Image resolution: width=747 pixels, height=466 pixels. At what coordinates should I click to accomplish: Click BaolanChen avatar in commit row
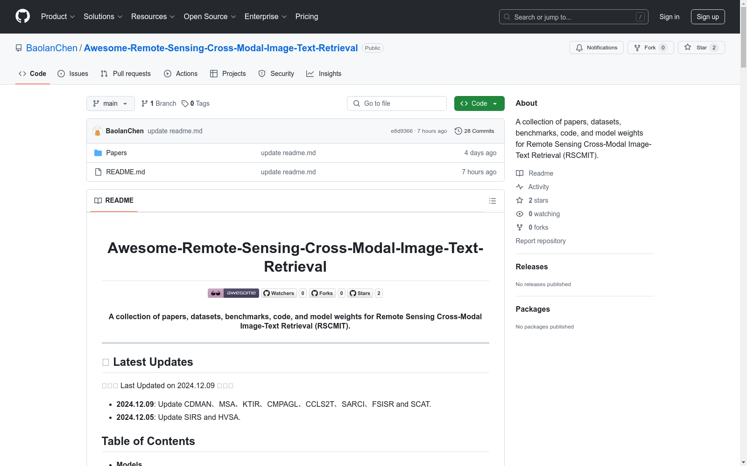click(x=98, y=131)
